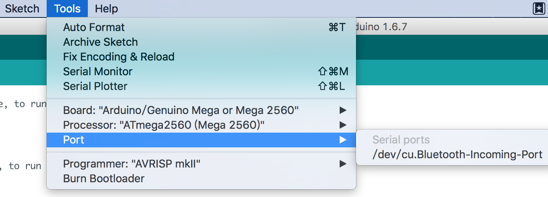Open the Help menu
Viewport: 548px width, 197px height.
pos(106,9)
